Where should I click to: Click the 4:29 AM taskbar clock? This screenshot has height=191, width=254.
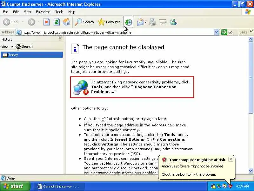click(x=242, y=186)
